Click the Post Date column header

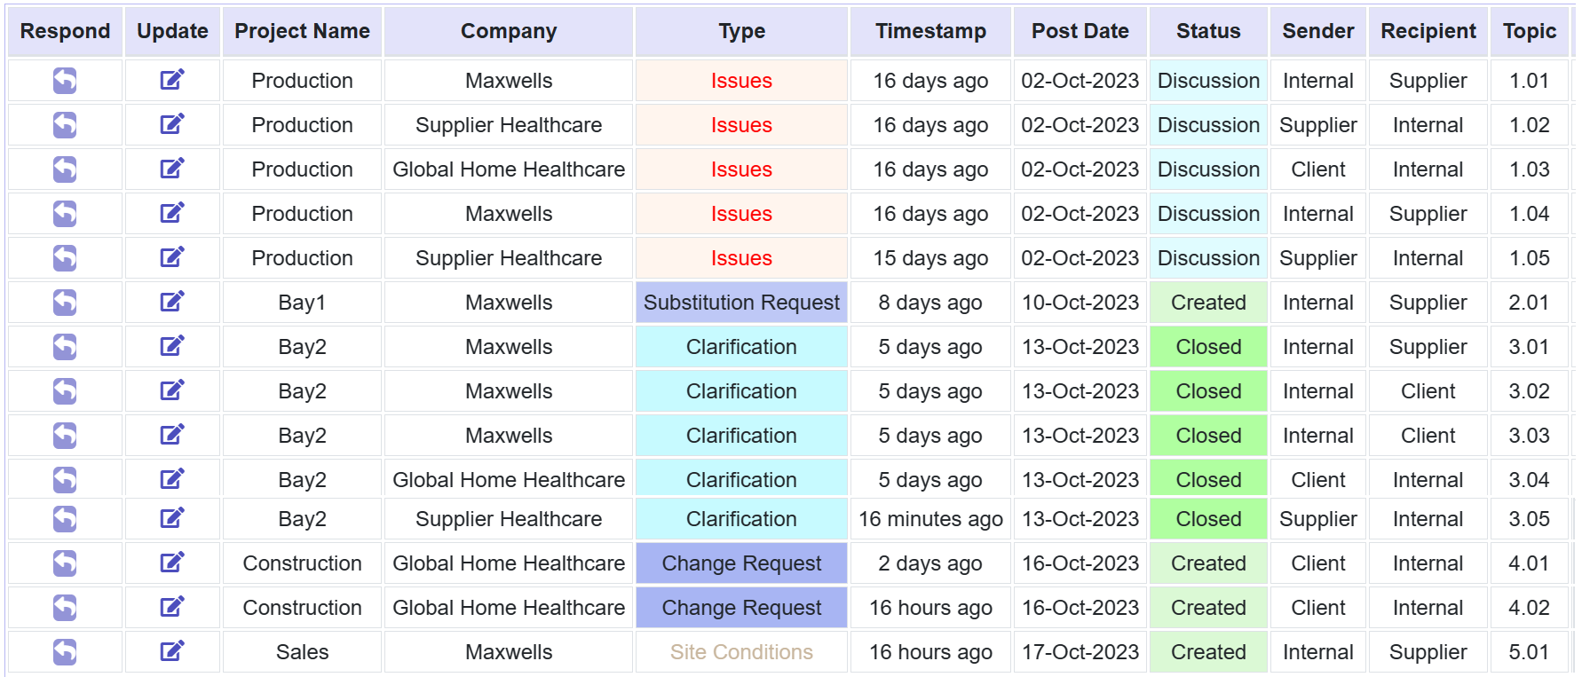1080,31
